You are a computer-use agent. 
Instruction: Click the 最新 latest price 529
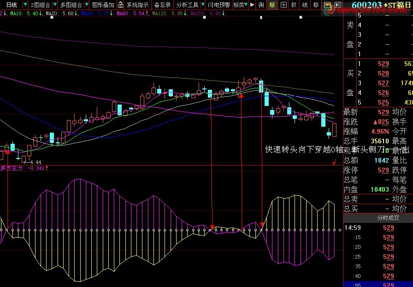click(x=383, y=112)
